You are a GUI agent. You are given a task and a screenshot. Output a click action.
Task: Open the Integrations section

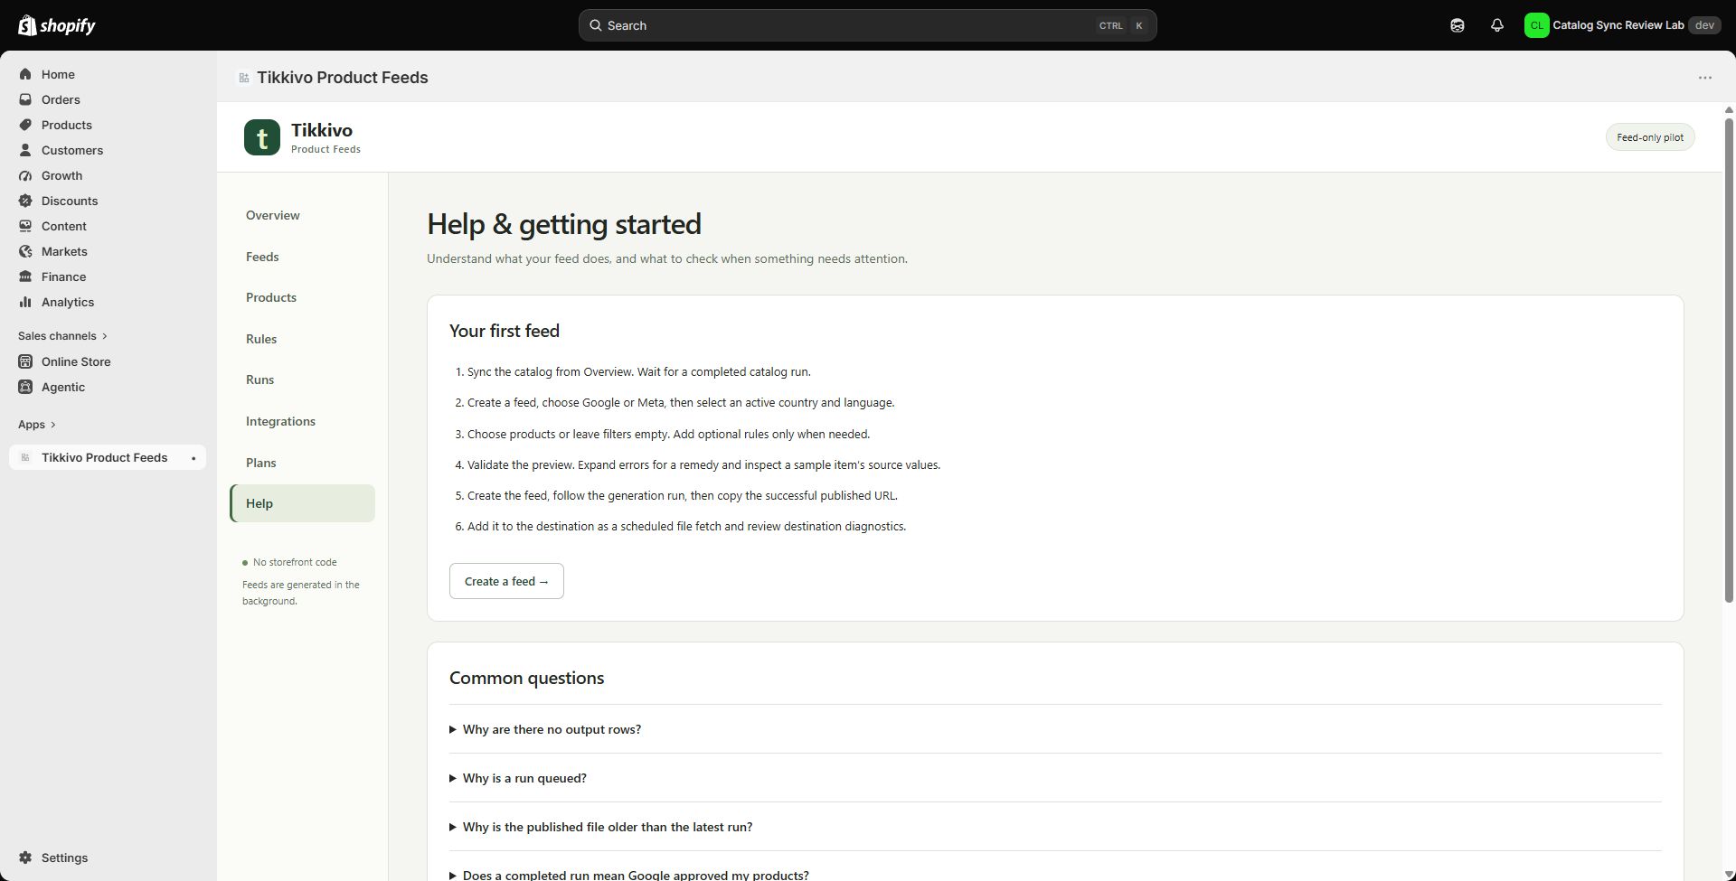[302, 421]
